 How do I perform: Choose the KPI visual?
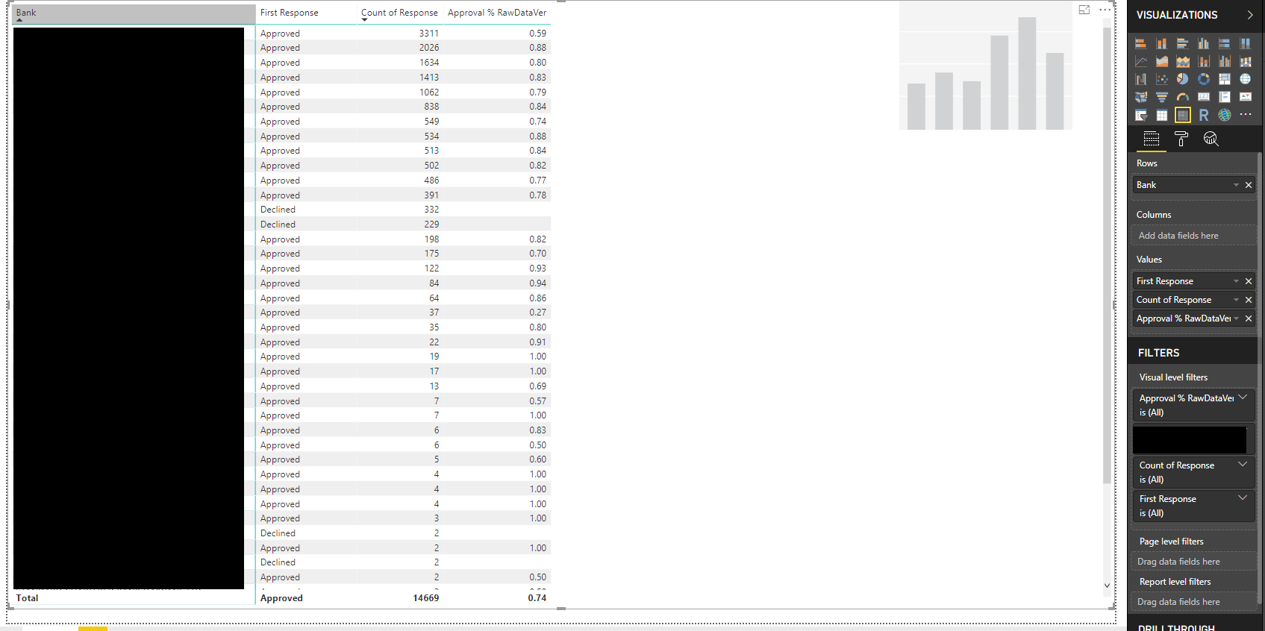point(1246,97)
